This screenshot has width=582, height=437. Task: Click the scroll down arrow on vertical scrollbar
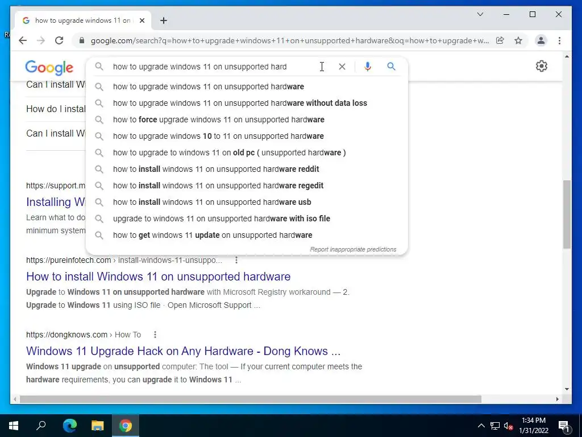click(x=567, y=389)
